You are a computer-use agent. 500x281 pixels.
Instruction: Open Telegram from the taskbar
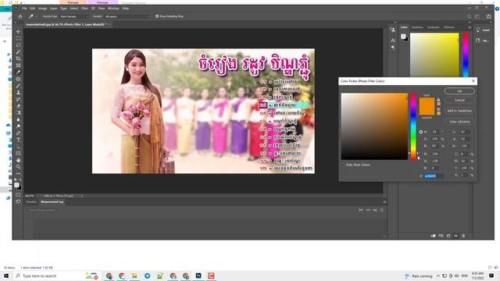tap(147, 276)
